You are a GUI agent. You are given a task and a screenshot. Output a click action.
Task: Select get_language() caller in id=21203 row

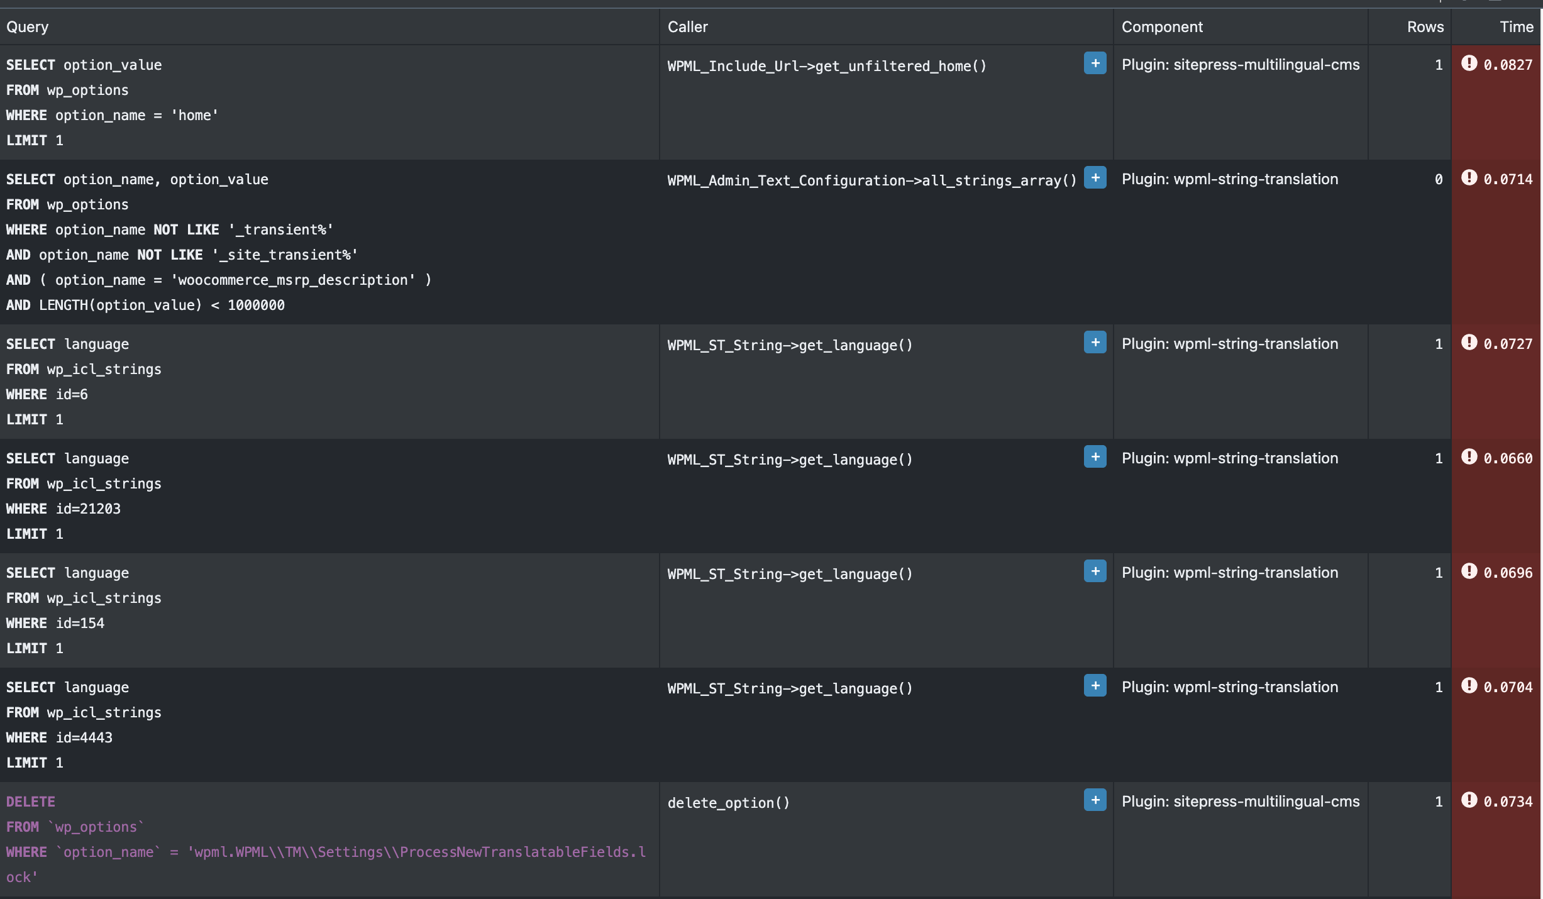tap(790, 460)
